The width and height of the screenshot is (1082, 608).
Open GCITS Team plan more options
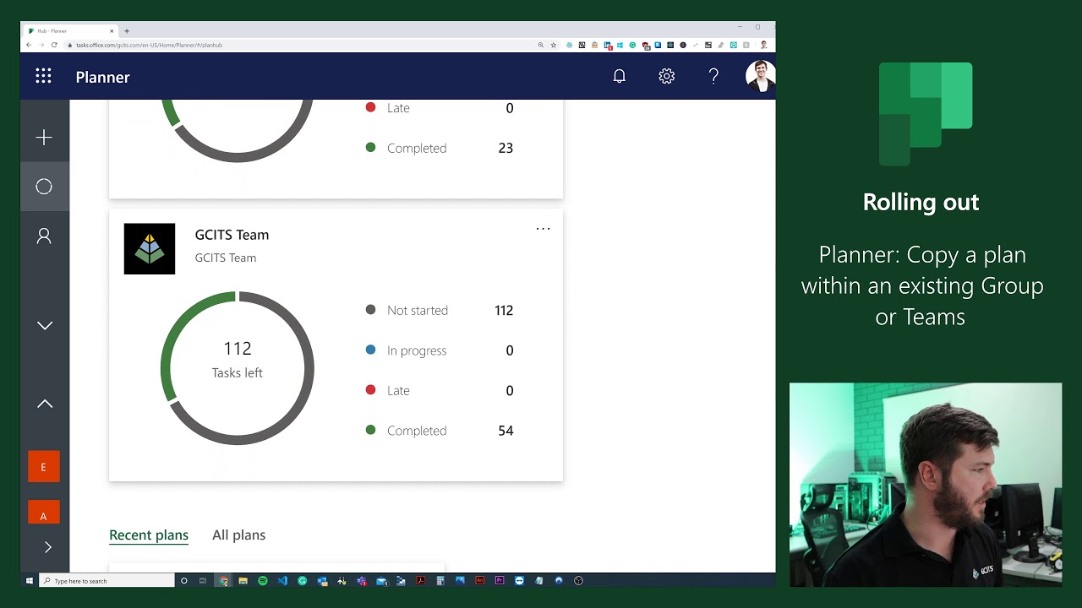(x=544, y=228)
